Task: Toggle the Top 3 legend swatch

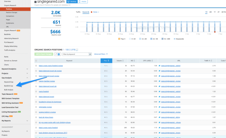Action: coord(119,39)
